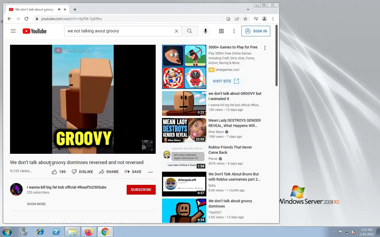
Task: Open channel I wanna kill big fat bob official
Action: (66, 187)
